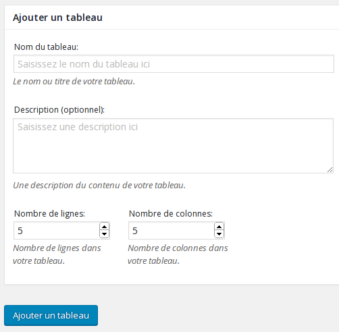This screenshot has width=339, height=332.
Task: Click the 'Ajouter un tableau' panel heading
Action: [57, 18]
